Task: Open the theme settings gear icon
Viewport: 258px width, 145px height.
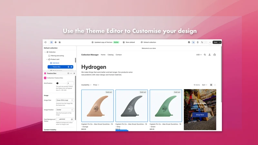Action: (x=55, y=42)
